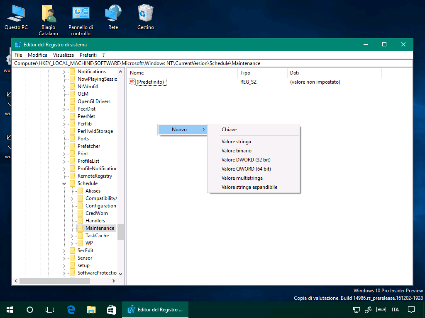The image size is (425, 318).
Task: Open the Biagio Catalano user folder icon
Action: (x=48, y=20)
